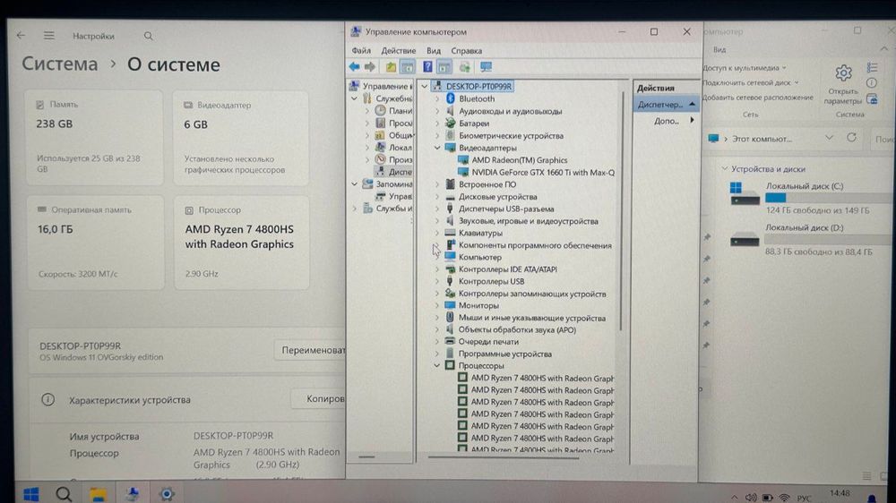The image size is (896, 503).
Task: Open the hamburger navigation menu in Settings
Action: 49,36
